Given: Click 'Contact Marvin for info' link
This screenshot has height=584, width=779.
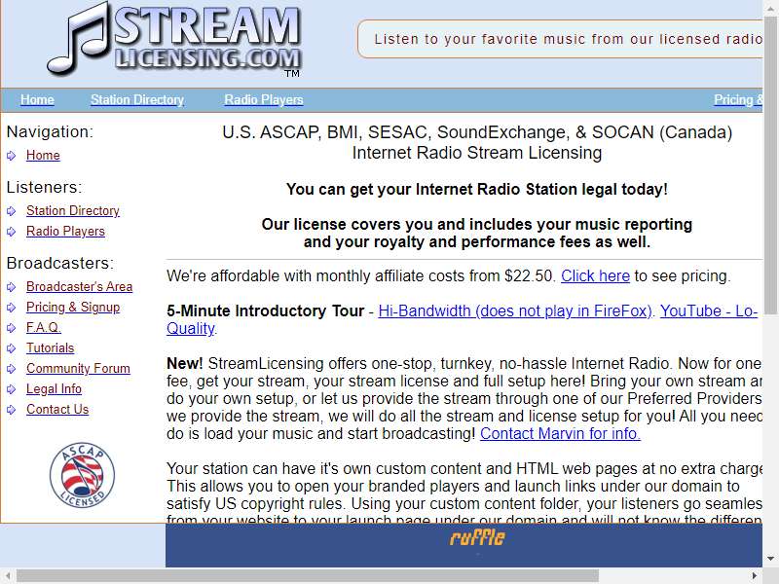Looking at the screenshot, I should coord(560,433).
